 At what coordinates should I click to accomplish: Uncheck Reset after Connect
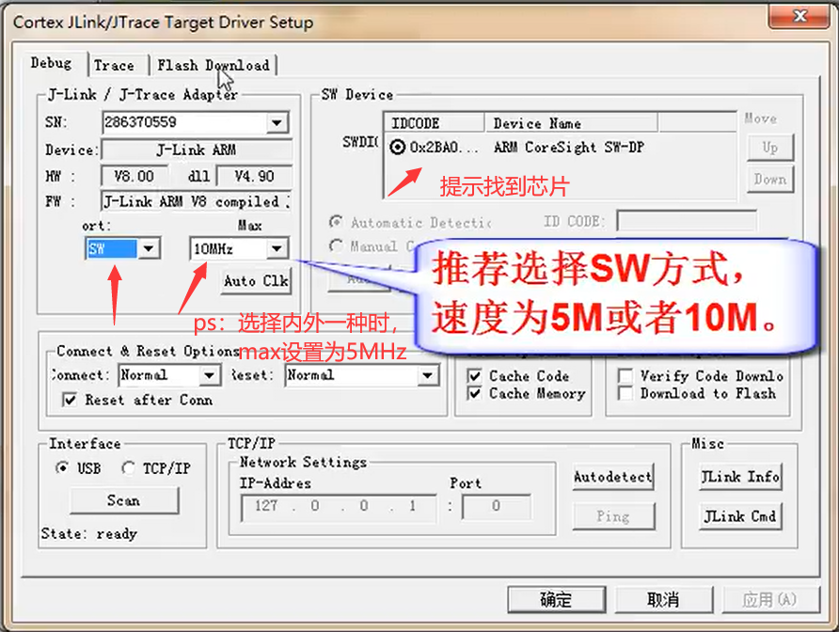coord(72,398)
